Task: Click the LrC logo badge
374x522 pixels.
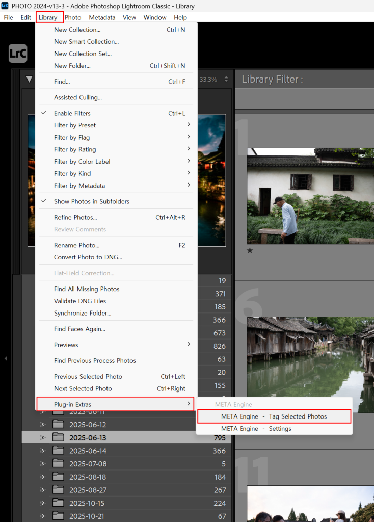Action: coord(18,53)
